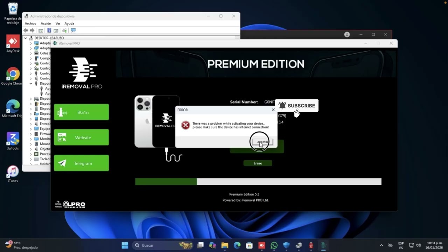Open the Ayuda menu in Device Manager
This screenshot has width=448, height=252.
pos(69,23)
